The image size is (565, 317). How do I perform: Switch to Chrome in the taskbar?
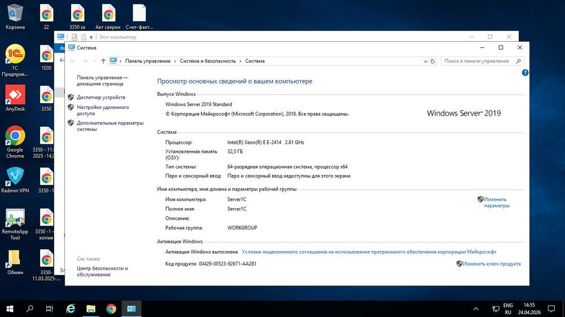(111, 309)
